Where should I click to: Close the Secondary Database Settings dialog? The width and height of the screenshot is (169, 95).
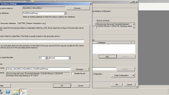(x=90, y=4)
